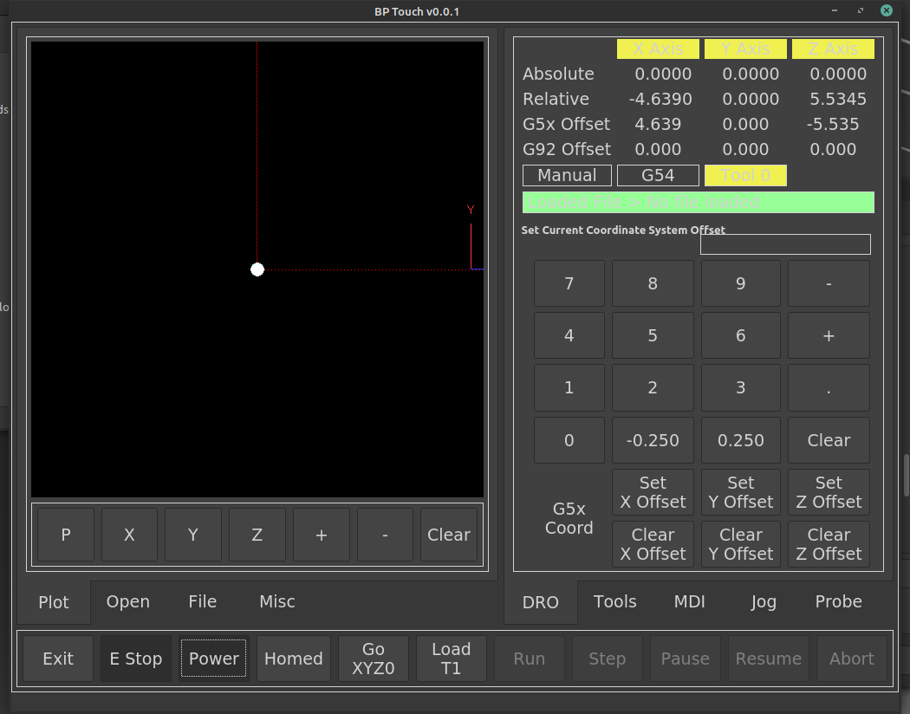Click Set Y Offset

(740, 492)
